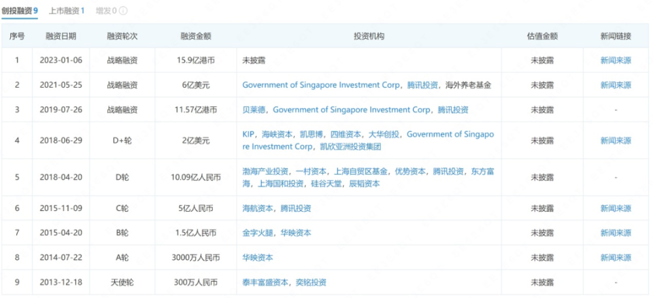
Task: Select the 创投融资 tab
Action: (x=19, y=11)
